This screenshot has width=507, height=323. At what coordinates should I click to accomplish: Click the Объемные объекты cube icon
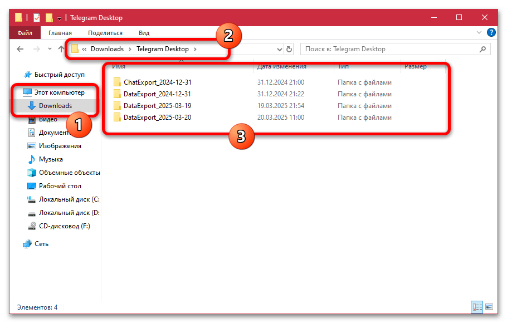32,173
